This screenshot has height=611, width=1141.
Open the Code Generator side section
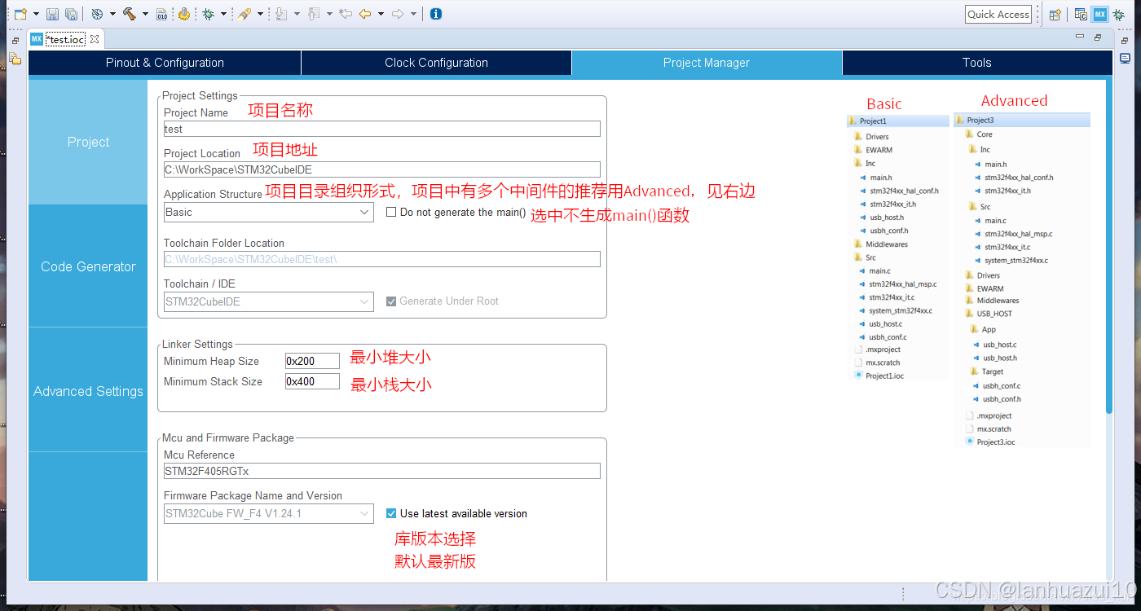click(88, 266)
